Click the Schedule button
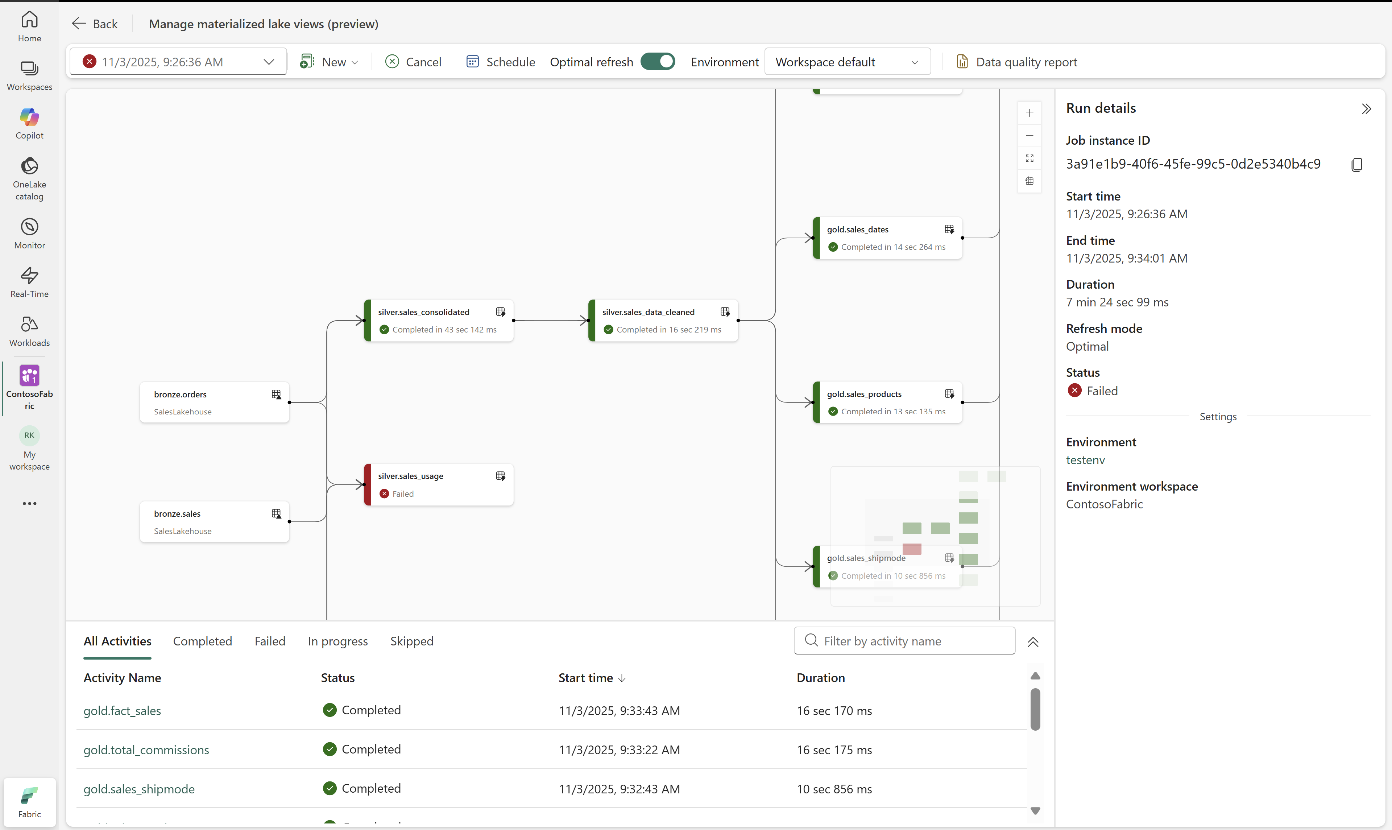This screenshot has width=1392, height=830. (x=500, y=62)
